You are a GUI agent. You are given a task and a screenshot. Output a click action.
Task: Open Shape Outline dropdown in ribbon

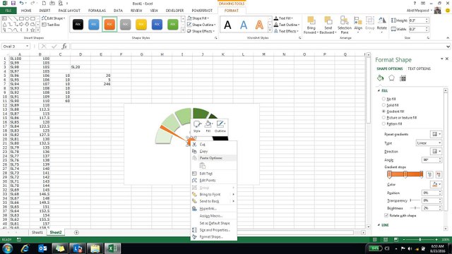pos(201,25)
